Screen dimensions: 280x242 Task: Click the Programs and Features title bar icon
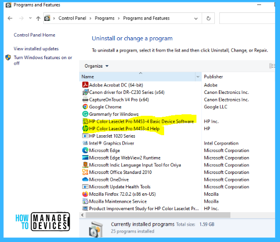pos(8,5)
